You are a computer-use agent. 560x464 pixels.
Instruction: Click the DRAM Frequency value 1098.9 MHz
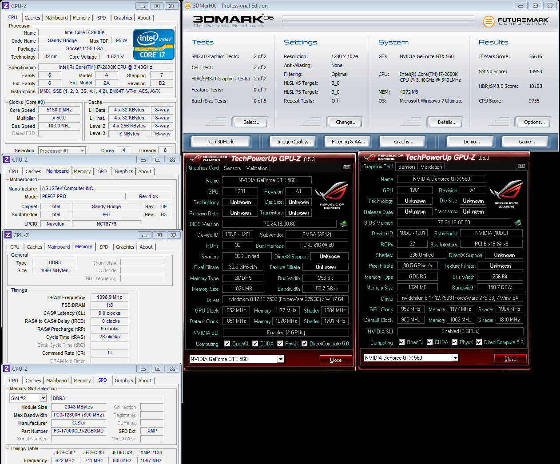[110, 297]
